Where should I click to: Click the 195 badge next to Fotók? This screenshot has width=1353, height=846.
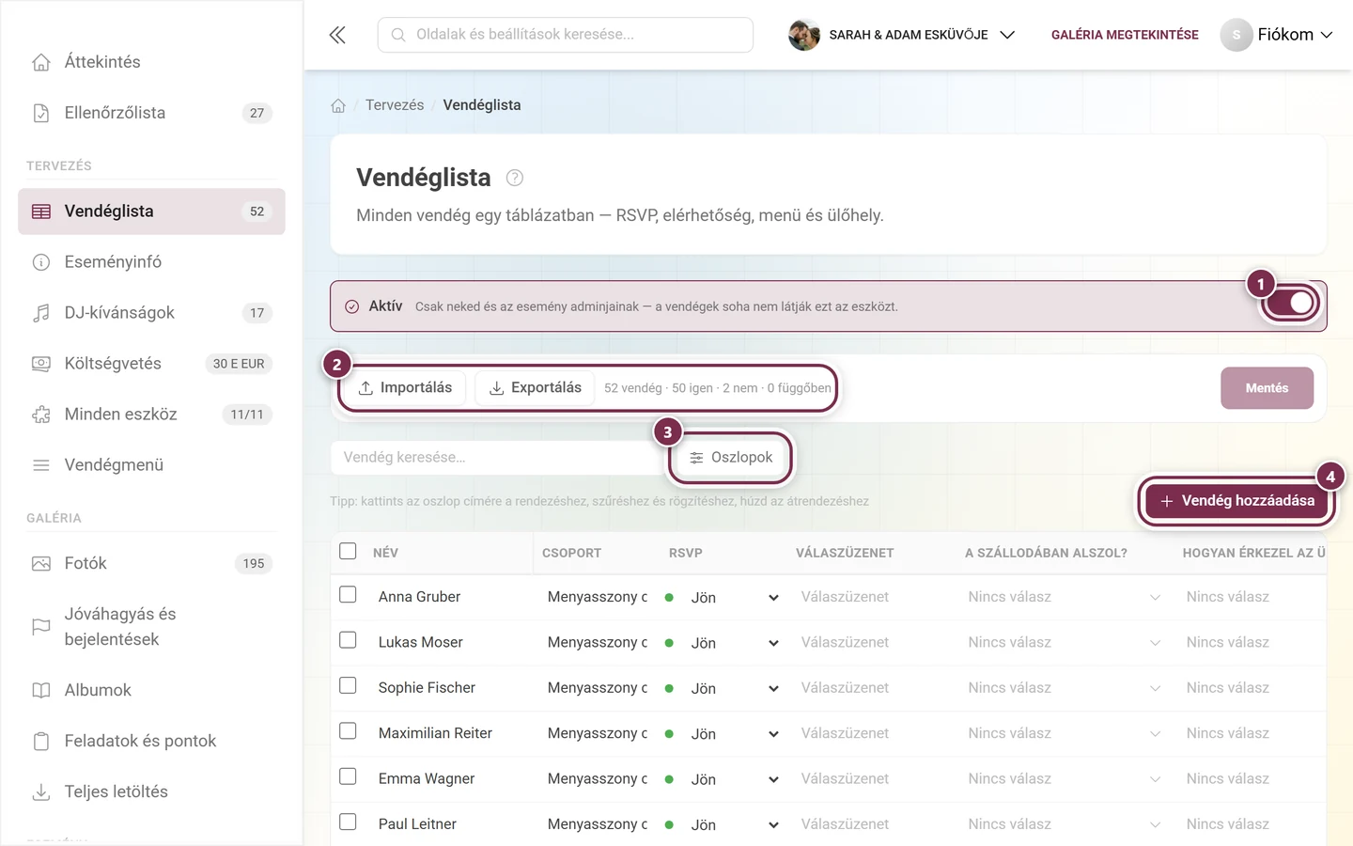coord(254,564)
